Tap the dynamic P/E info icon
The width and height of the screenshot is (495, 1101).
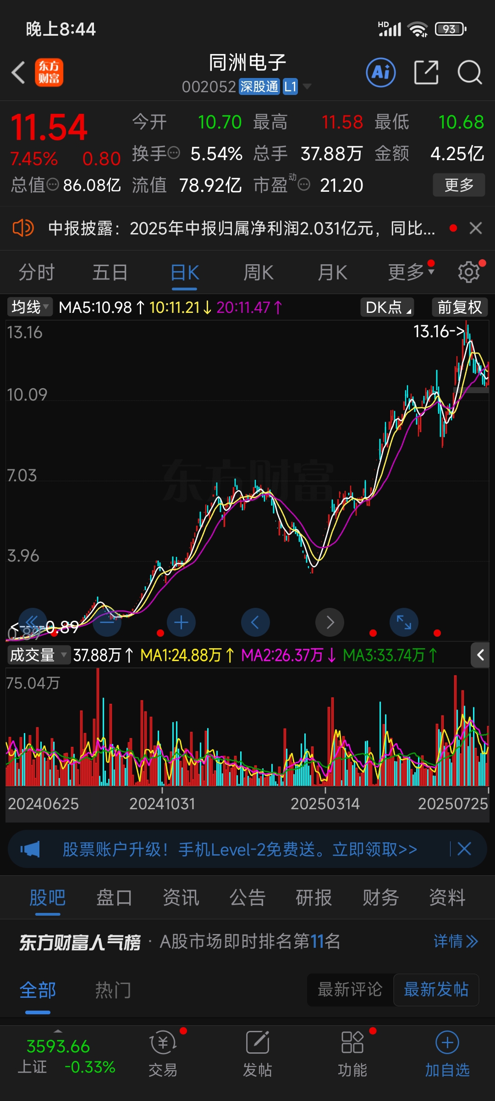click(304, 184)
